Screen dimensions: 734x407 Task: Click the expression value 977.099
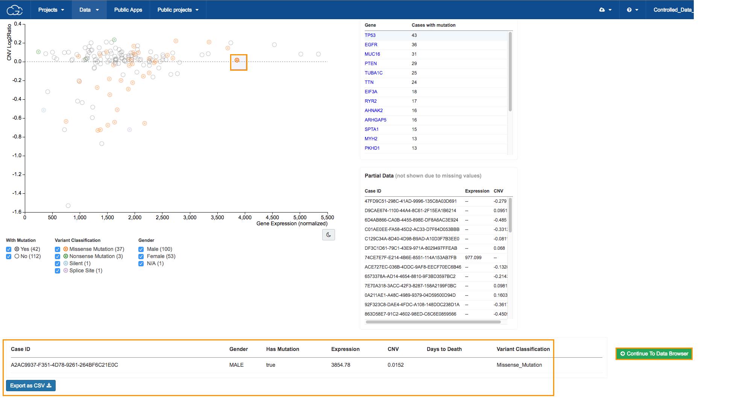pyautogui.click(x=473, y=258)
